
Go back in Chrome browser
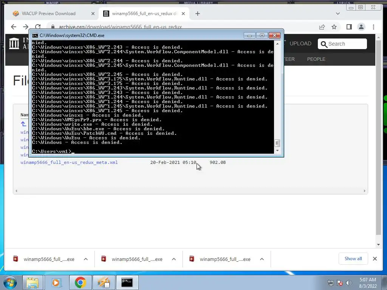pyautogui.click(x=14, y=27)
